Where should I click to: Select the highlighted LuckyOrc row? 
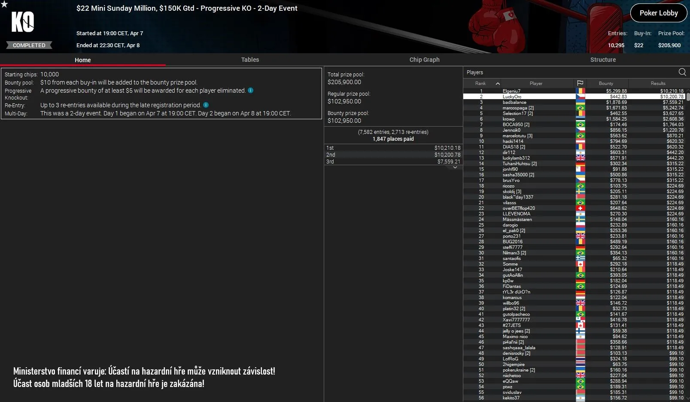(x=574, y=97)
